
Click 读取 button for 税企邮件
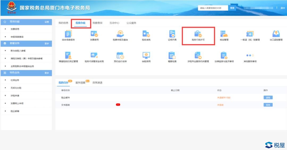point(268,98)
